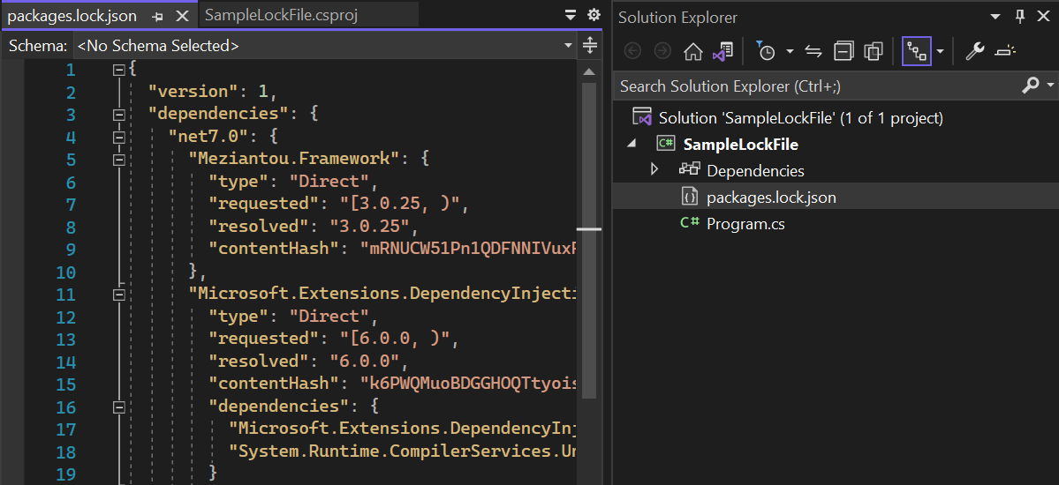Click the Home icon in Solution Explorer

click(x=693, y=52)
